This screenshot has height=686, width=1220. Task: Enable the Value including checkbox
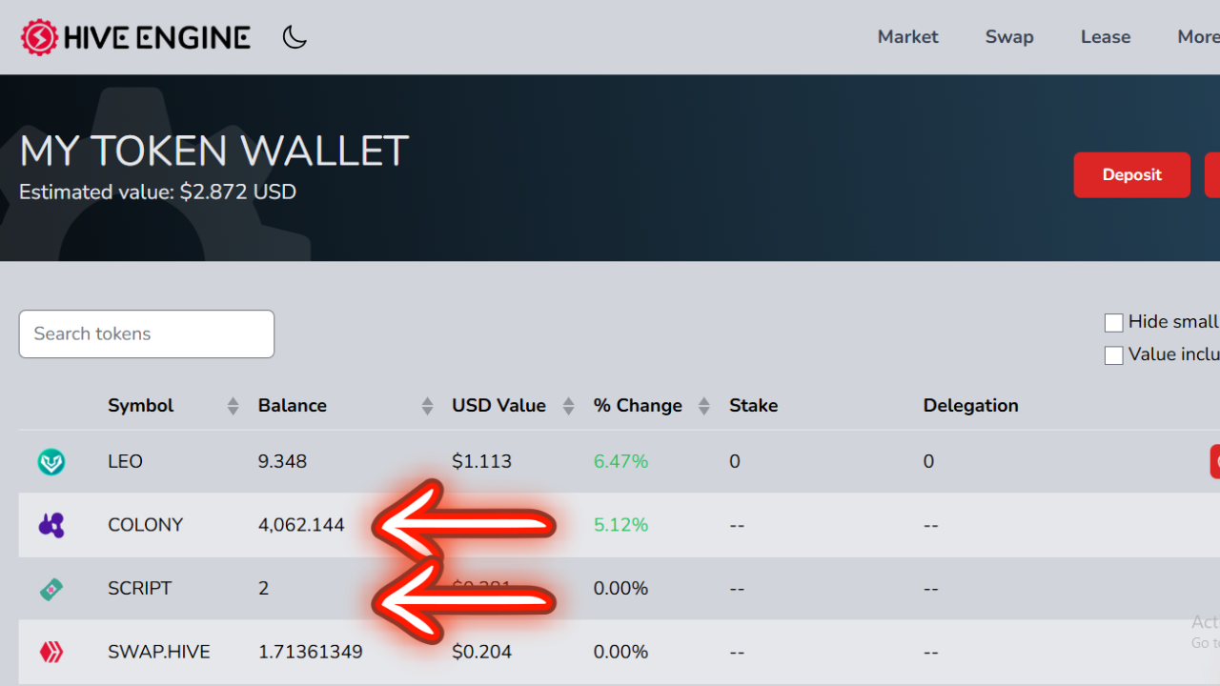click(1113, 355)
